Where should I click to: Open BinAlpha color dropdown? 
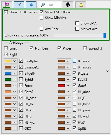(11, 61)
